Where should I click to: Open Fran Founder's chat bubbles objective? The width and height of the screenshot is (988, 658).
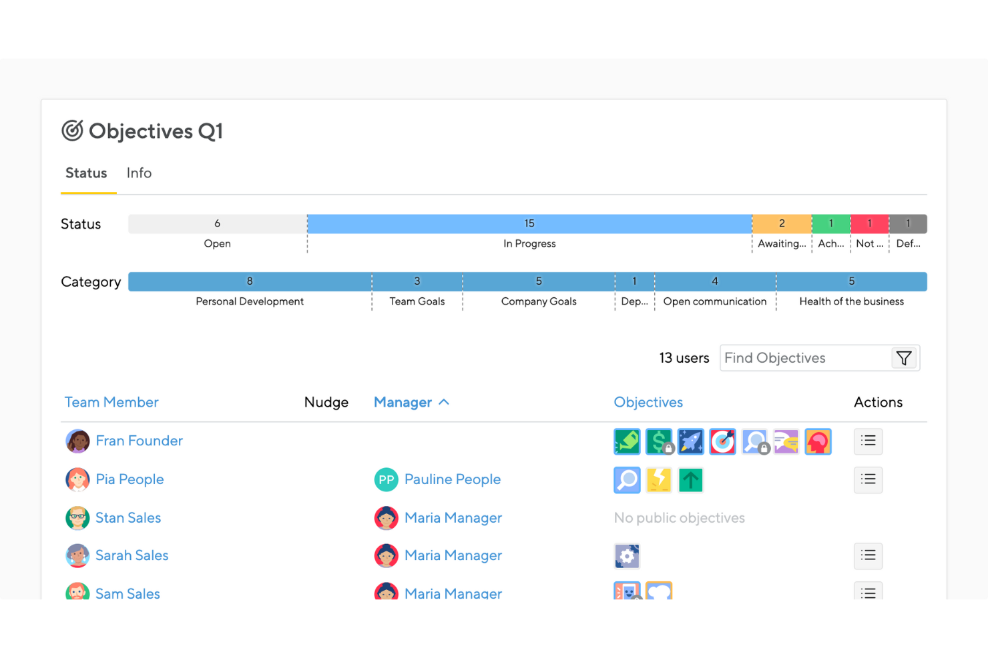click(x=786, y=441)
